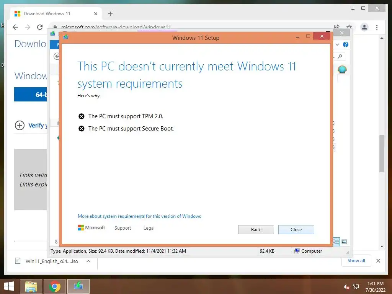This screenshot has width=392, height=294.
Task: Click the Chrome scrollbar down arrow
Action: point(382,247)
